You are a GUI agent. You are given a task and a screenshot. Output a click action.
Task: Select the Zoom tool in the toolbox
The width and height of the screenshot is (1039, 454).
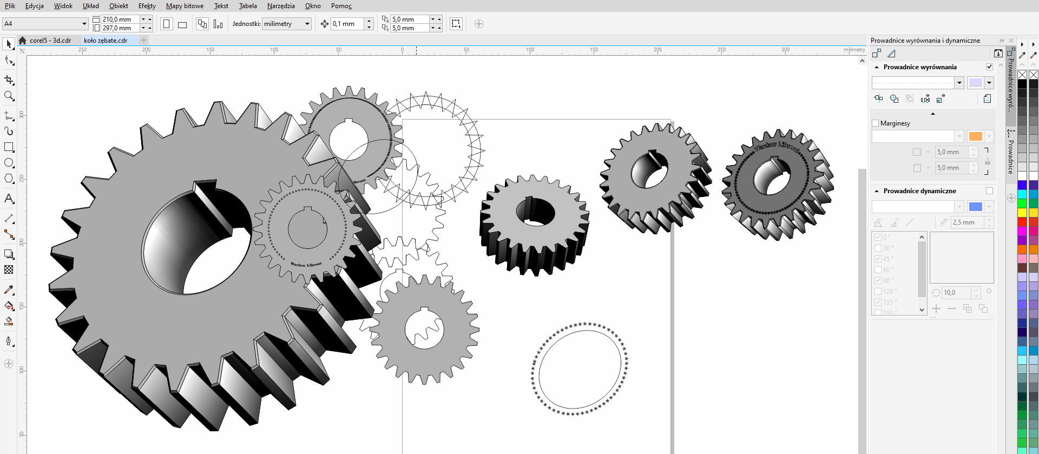[9, 96]
